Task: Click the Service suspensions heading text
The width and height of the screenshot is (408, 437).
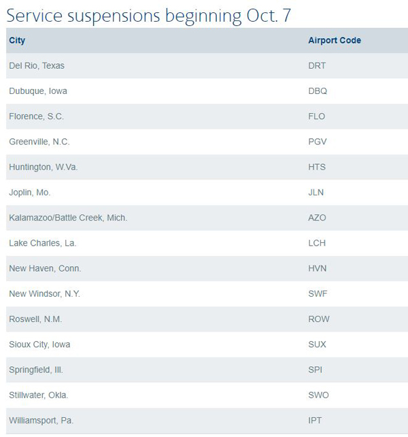Action: click(148, 16)
